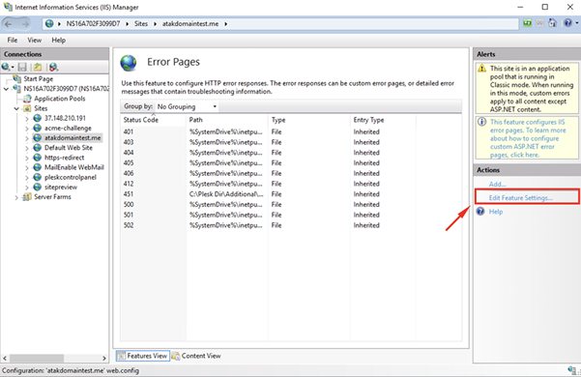
Task: Click the custom ASP.NET error pages link
Action: [x=528, y=138]
